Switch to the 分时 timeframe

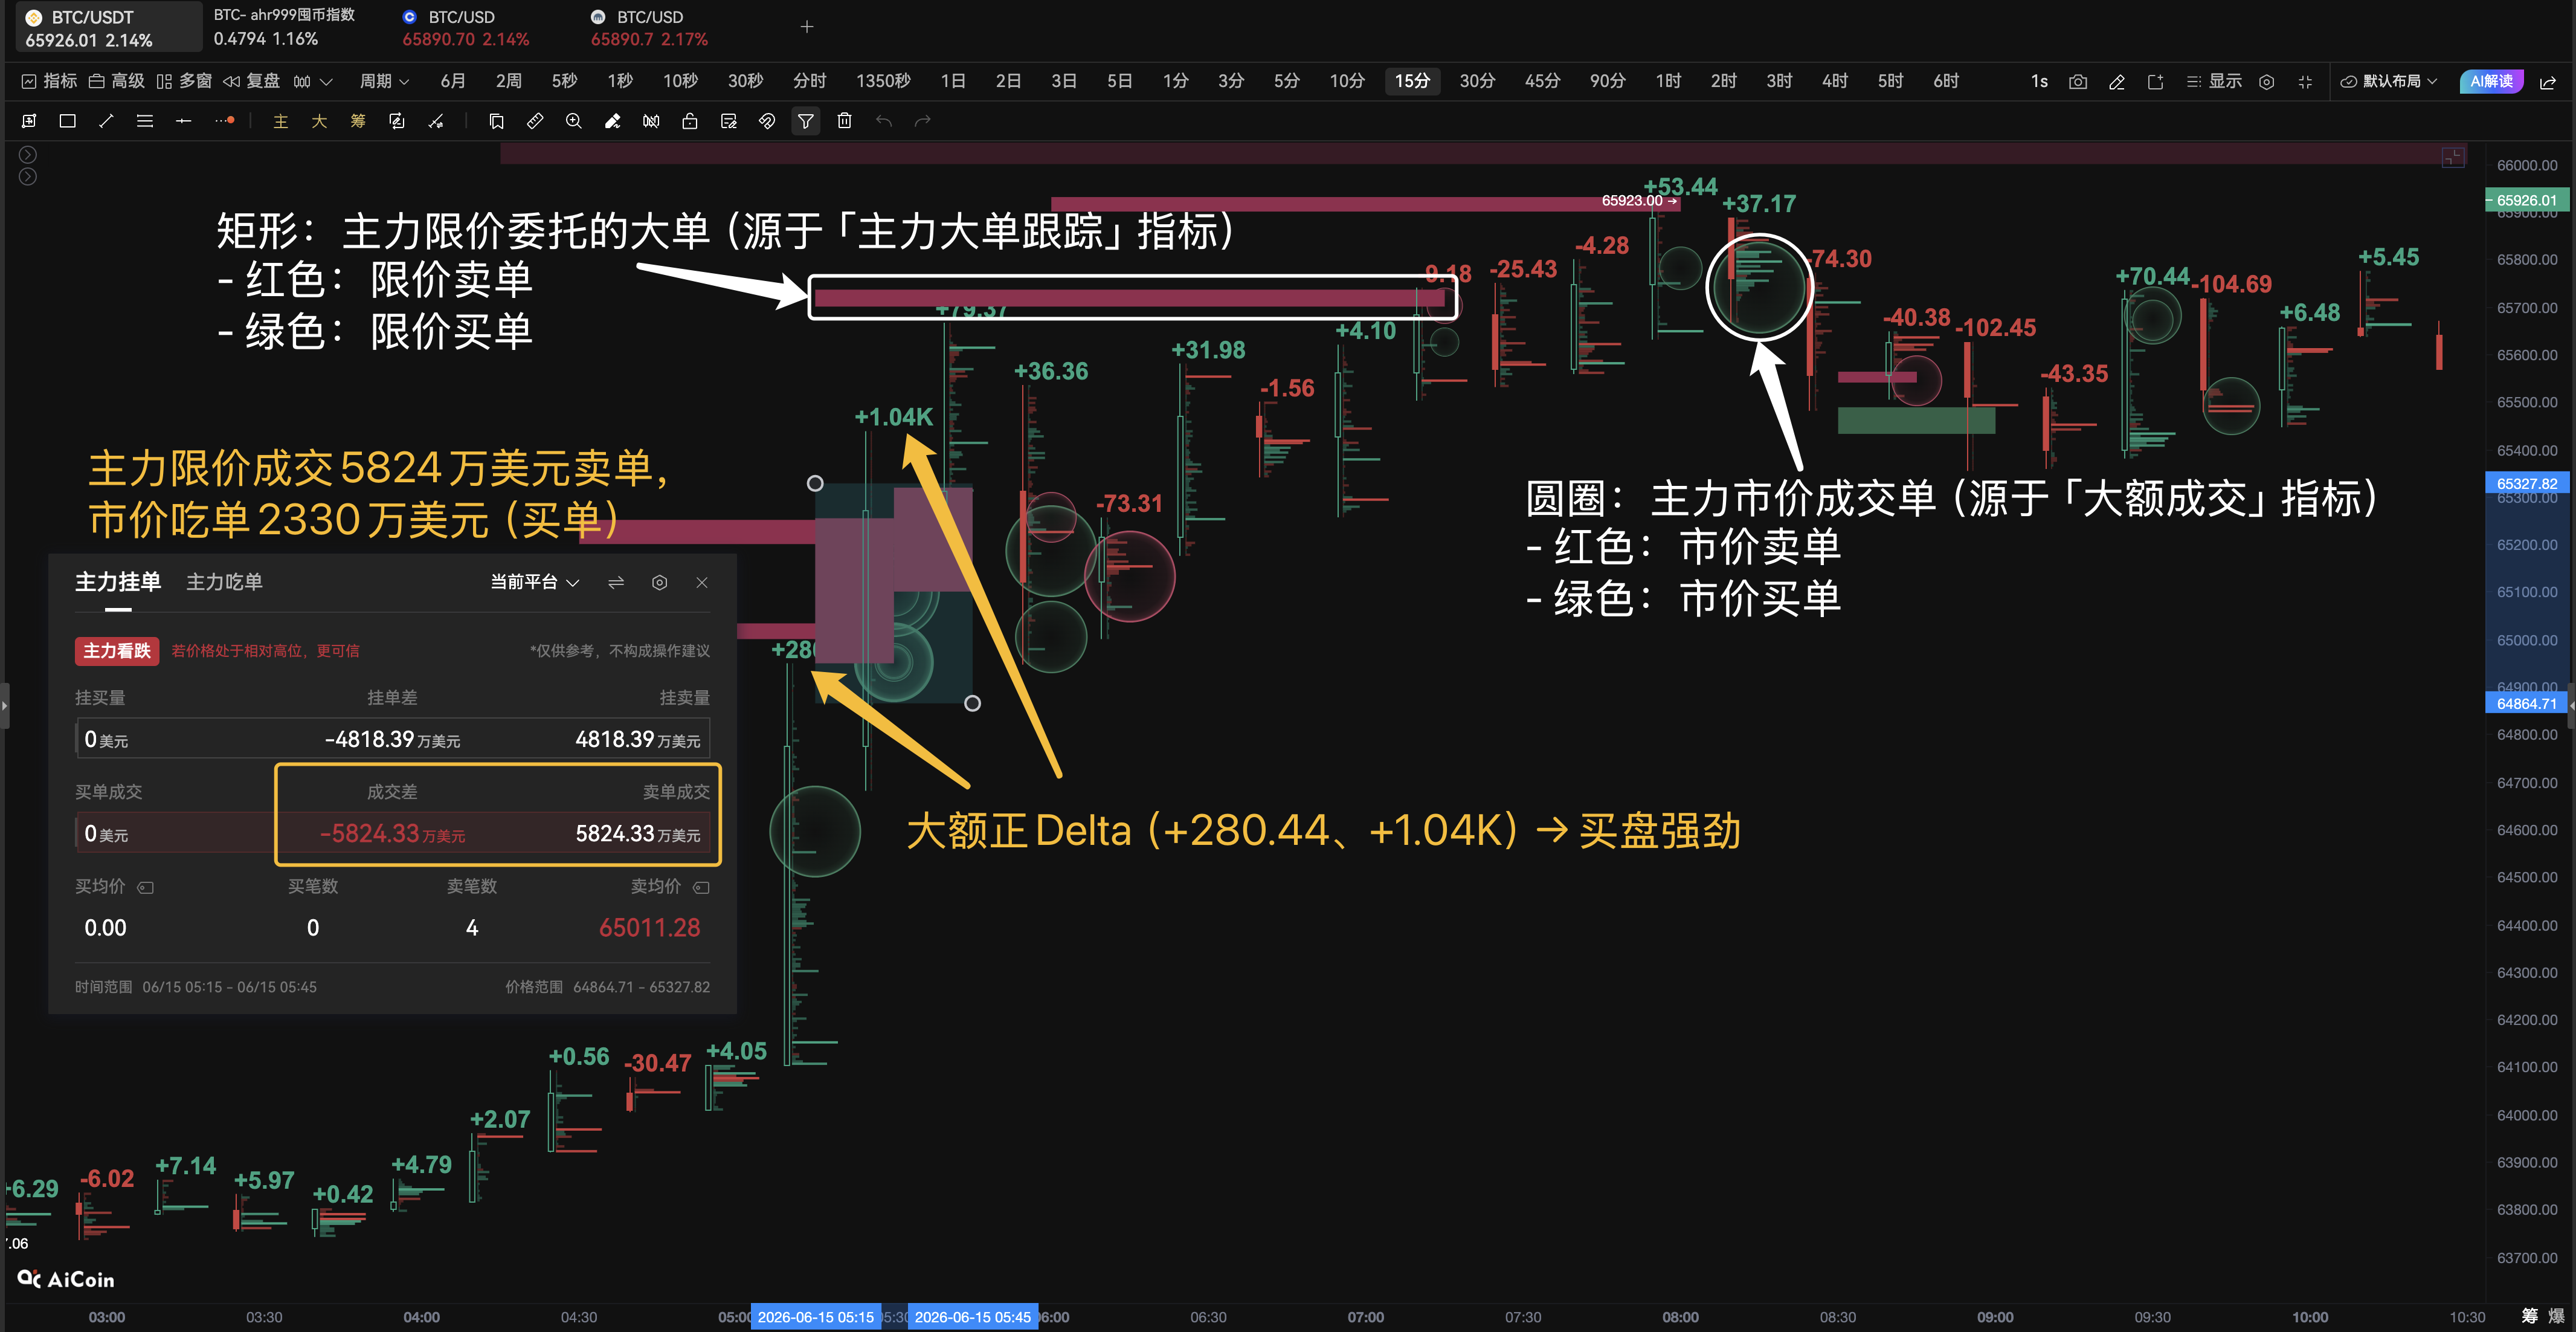[x=810, y=81]
